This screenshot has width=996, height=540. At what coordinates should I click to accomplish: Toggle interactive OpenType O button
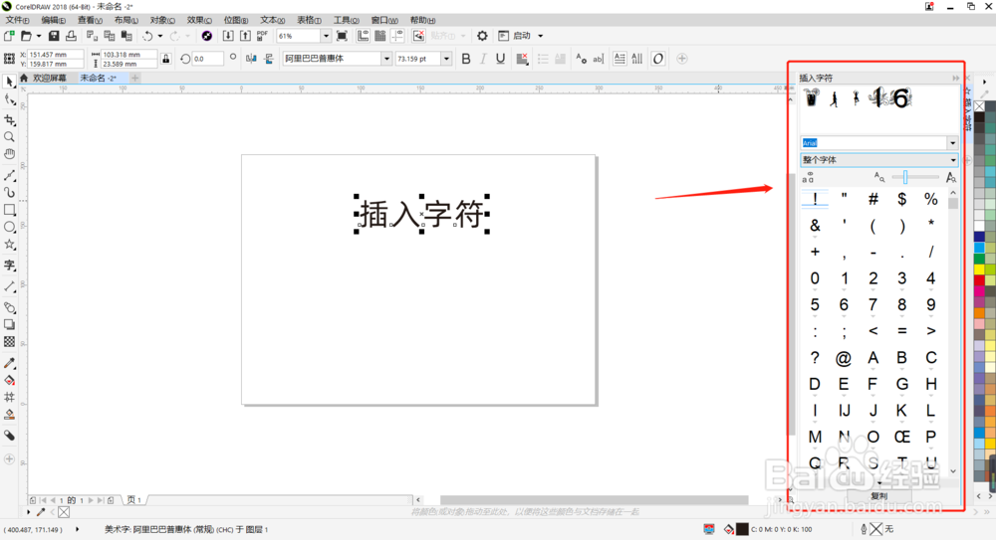coord(658,59)
